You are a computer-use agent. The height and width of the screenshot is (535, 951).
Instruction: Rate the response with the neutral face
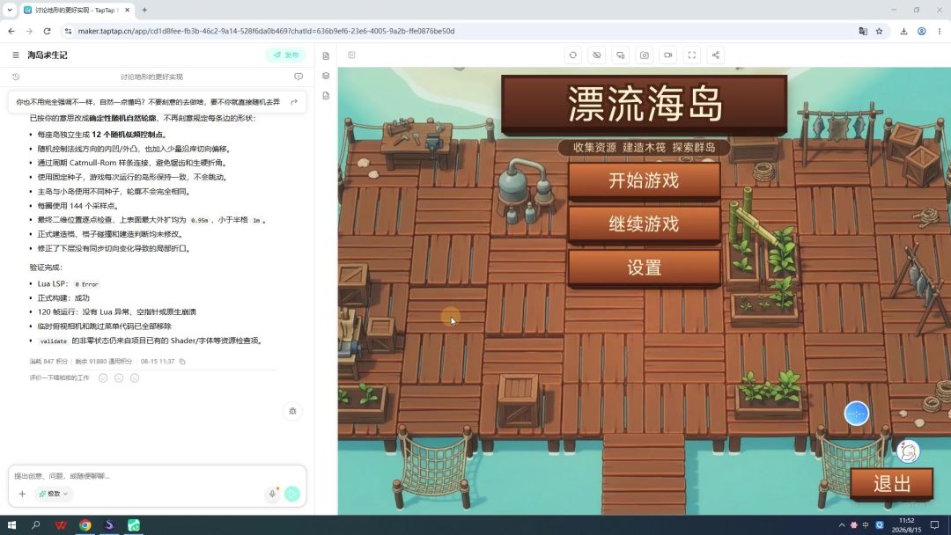point(119,378)
